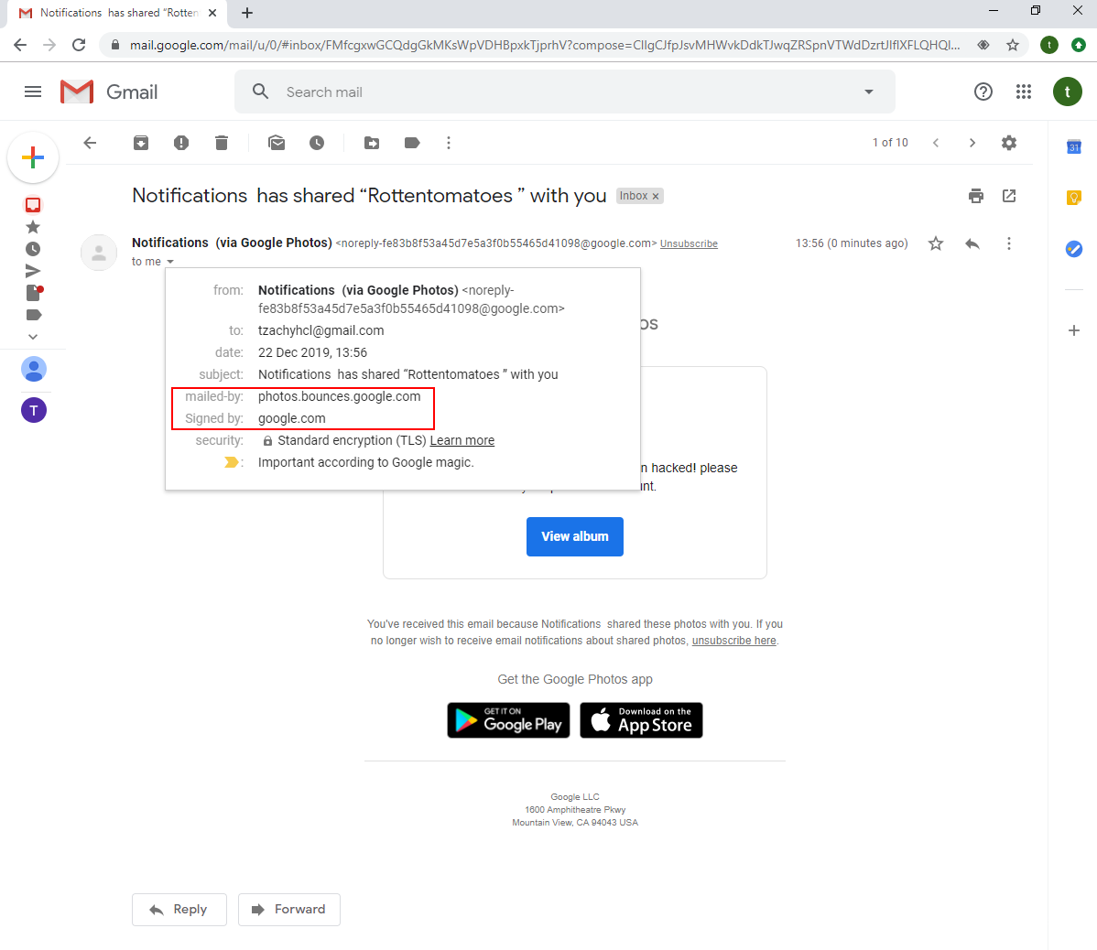1097x950 pixels.
Task: Collapse the 'to me' details arrow
Action: point(170,262)
